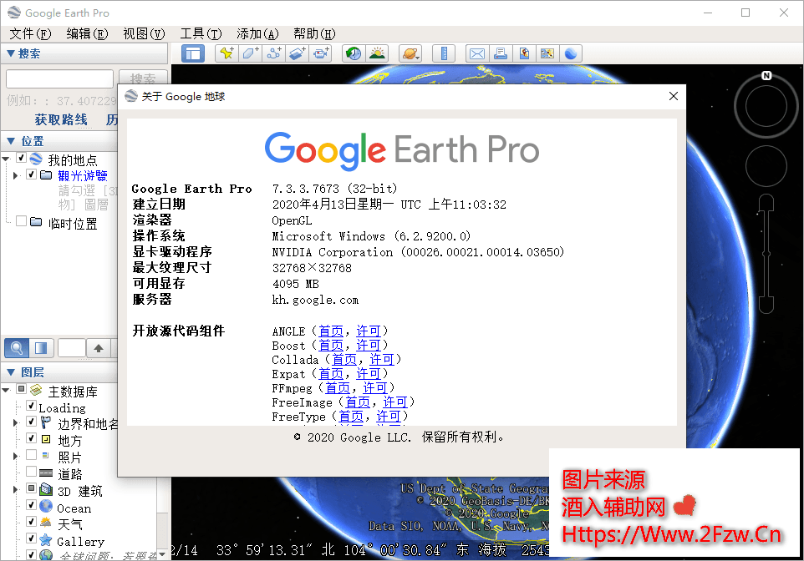Click the Move joystick circle below the compass
The image size is (804, 561).
coord(766,166)
